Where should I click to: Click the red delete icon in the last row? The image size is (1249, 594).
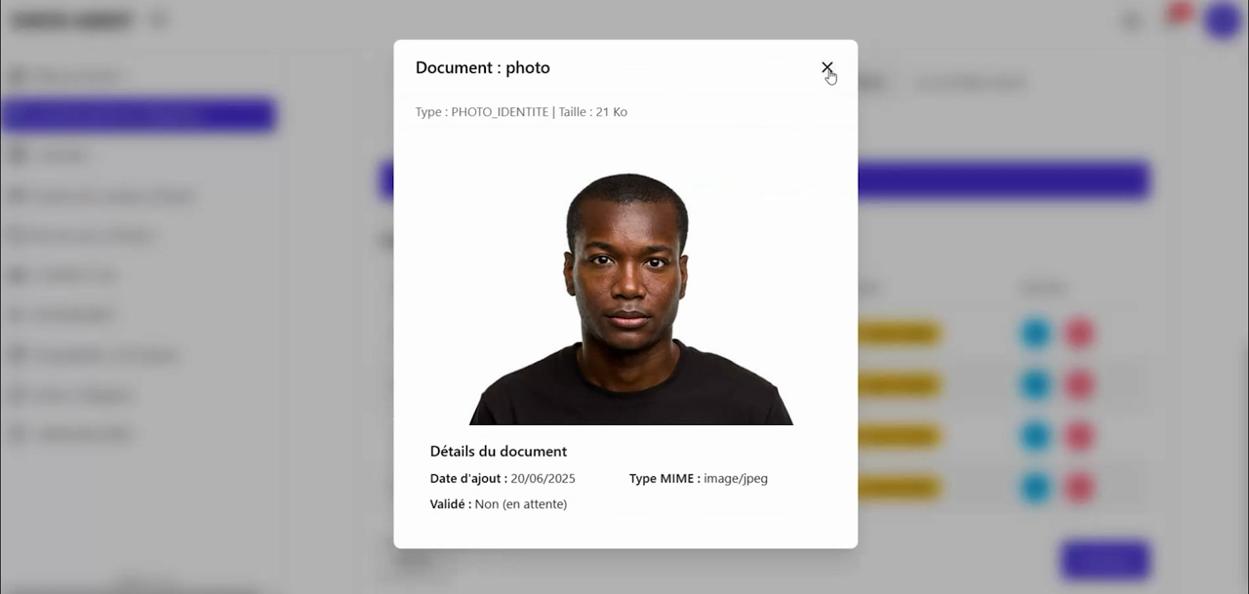(x=1080, y=488)
